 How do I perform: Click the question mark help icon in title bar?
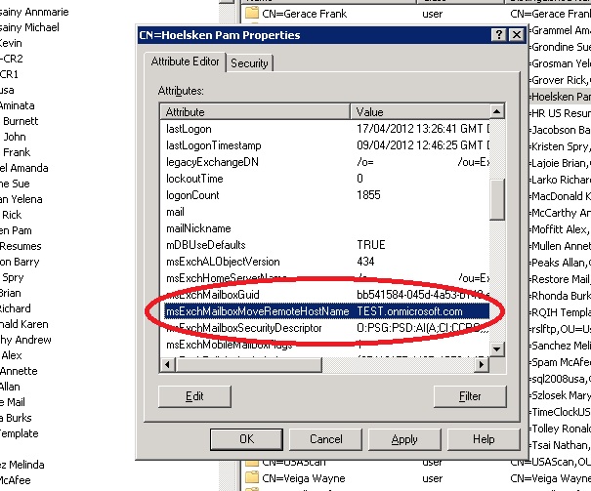click(x=497, y=36)
